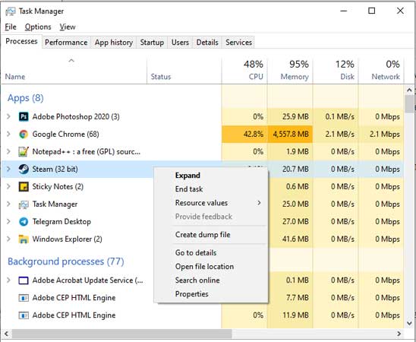Viewport: 416px width, 342px height.
Task: Click the Steam (32 bit) icon
Action: pos(24,169)
